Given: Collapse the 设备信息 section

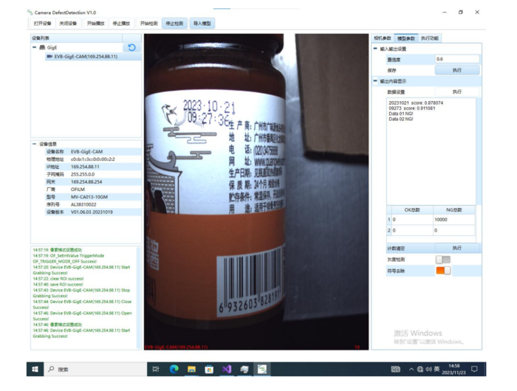Looking at the screenshot, I should pos(34,144).
